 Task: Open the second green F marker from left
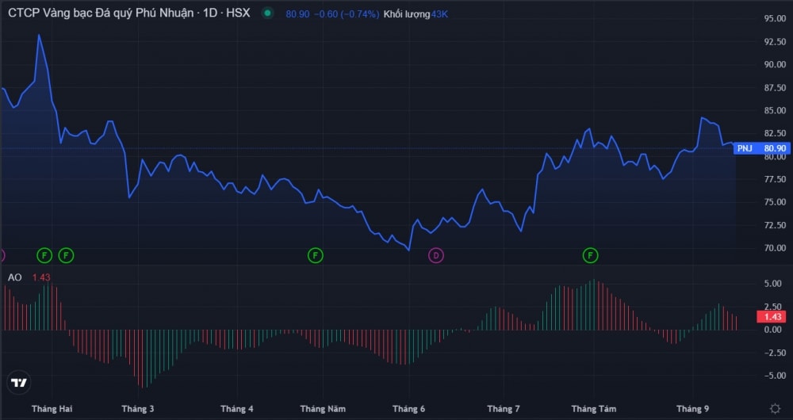66,256
